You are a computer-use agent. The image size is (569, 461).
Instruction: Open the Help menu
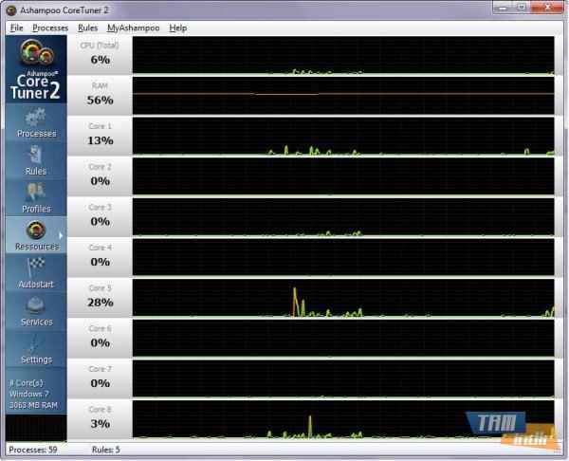pyautogui.click(x=178, y=28)
